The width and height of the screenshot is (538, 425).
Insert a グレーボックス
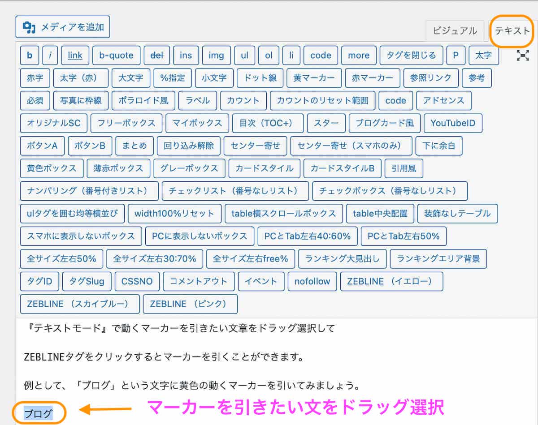click(x=189, y=168)
